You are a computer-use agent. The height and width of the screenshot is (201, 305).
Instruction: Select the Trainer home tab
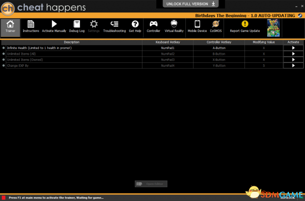[10, 27]
